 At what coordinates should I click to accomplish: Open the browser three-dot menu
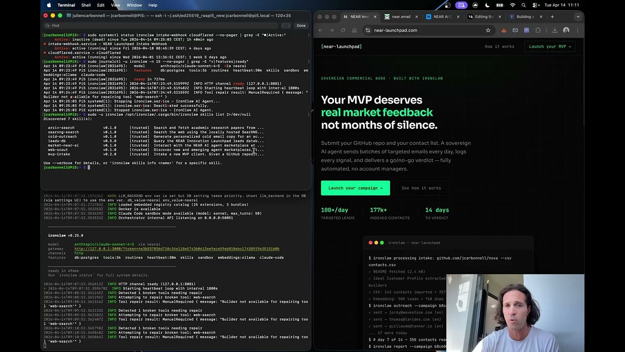pyautogui.click(x=578, y=30)
